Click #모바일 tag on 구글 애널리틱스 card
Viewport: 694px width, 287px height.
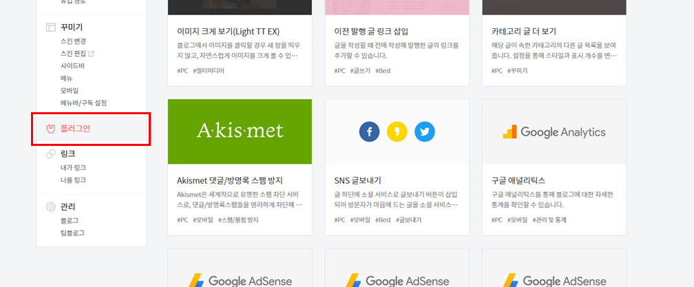tap(517, 220)
